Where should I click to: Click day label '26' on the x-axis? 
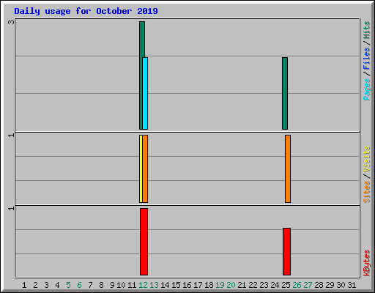[x=297, y=285]
